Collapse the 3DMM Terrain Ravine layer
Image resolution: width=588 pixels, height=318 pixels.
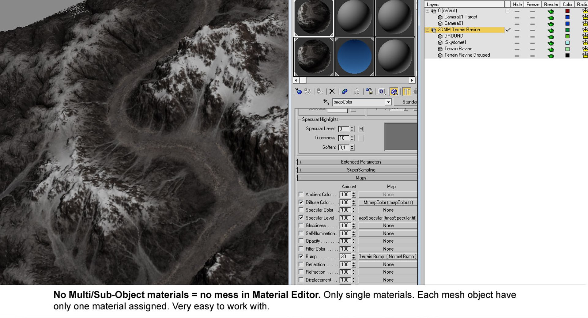click(428, 30)
